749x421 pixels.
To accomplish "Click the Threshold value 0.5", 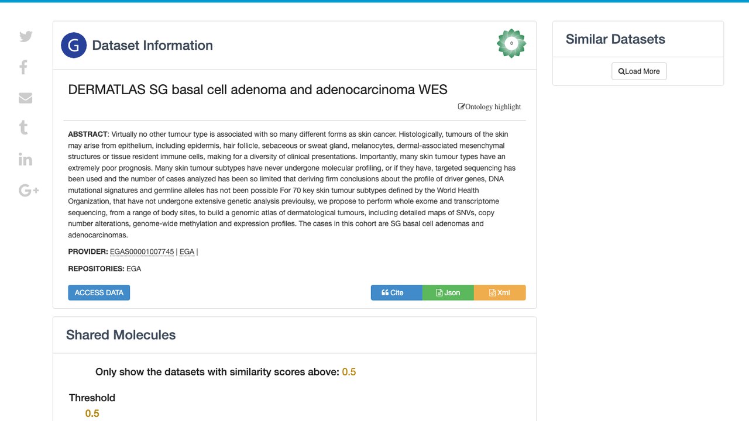I will (92, 413).
